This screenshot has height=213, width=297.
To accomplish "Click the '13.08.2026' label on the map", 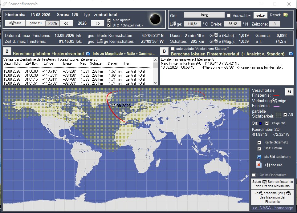I will pos(121,106).
